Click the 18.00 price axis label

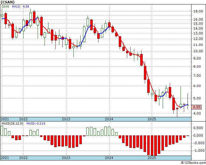[x=198, y=11]
